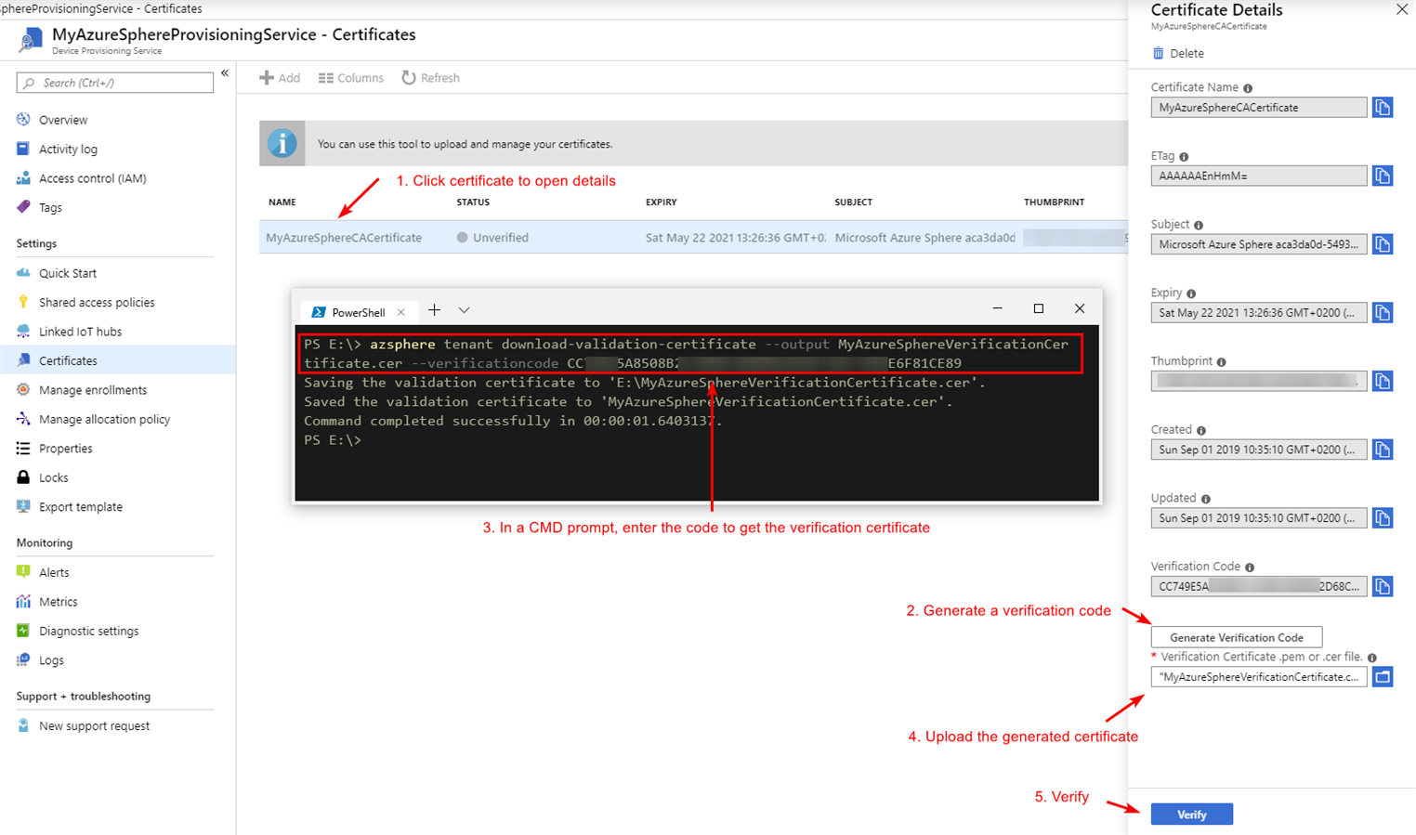Show info tooltip for Verification Code
This screenshot has height=835, width=1416.
pos(1250,568)
